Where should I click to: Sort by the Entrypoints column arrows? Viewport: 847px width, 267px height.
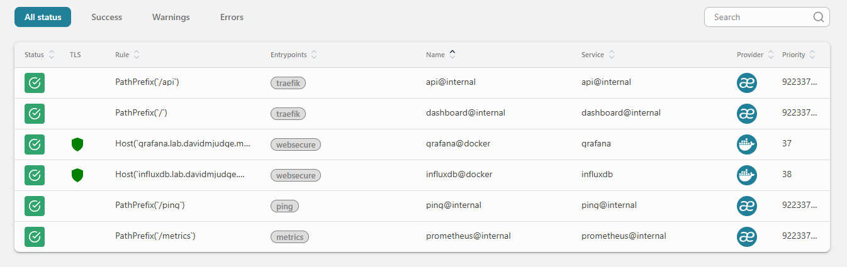coord(314,55)
